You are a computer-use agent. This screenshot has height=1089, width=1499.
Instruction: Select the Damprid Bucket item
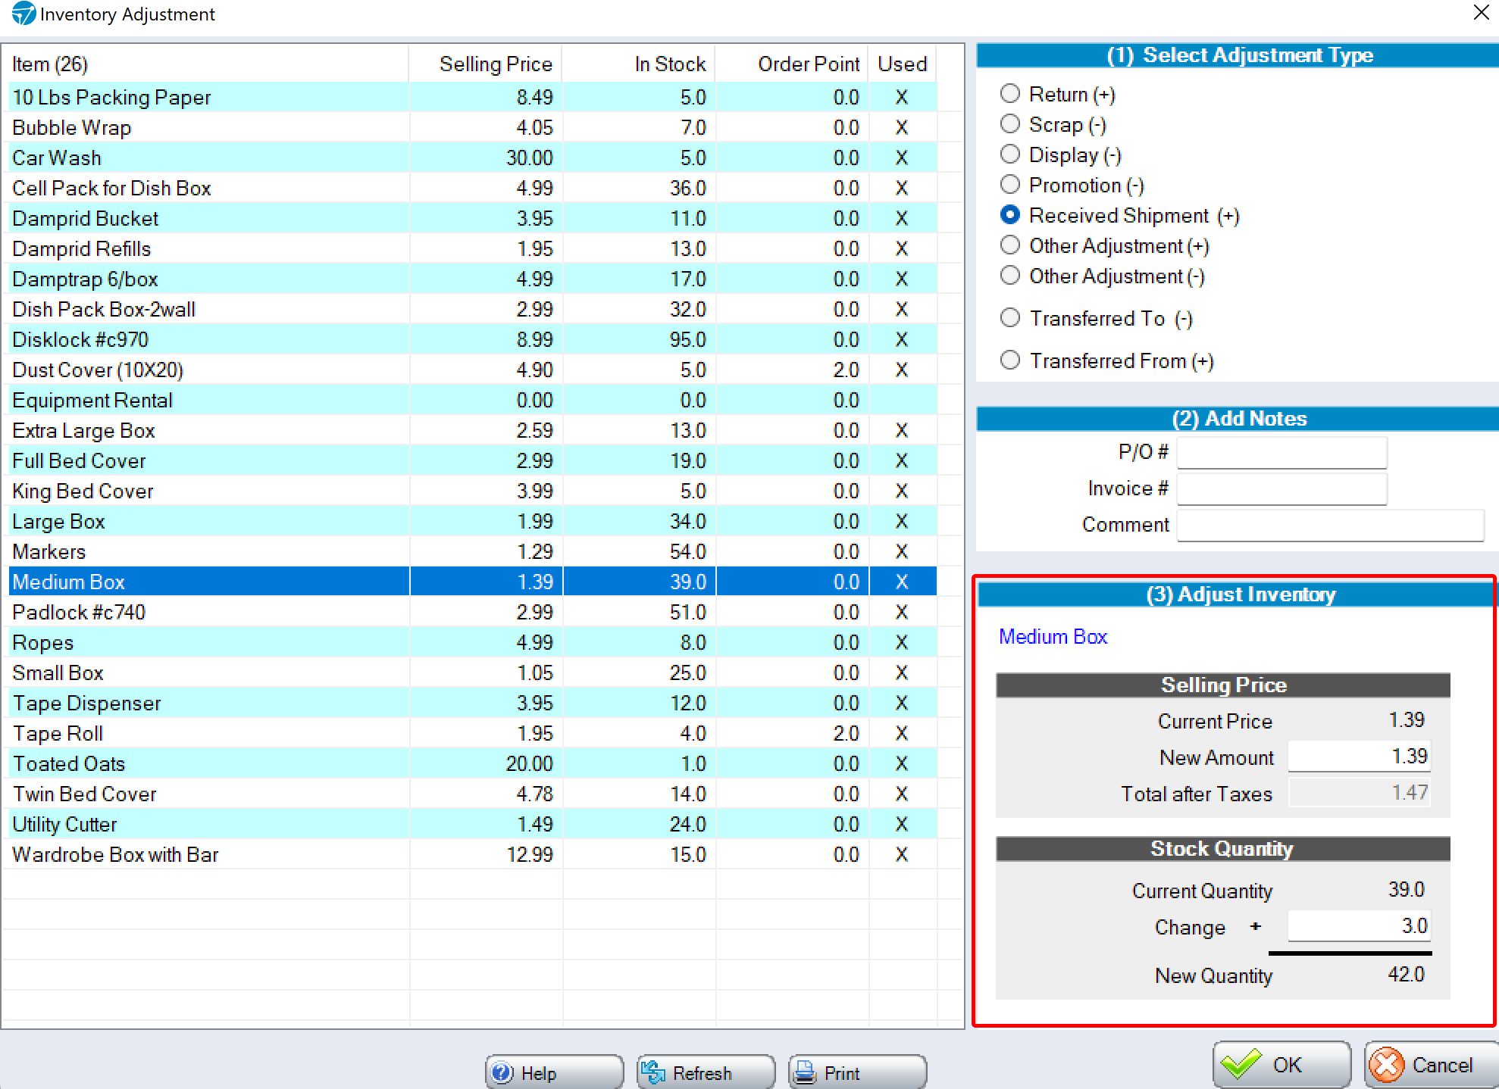(x=473, y=218)
